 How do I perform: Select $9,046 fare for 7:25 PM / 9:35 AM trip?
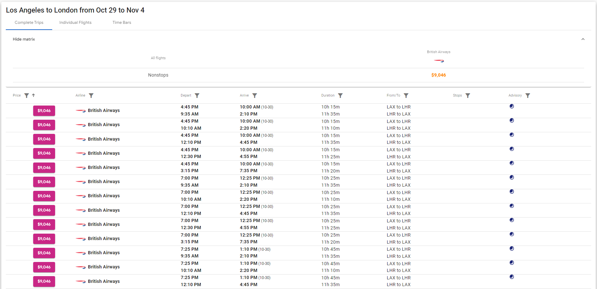44,253
